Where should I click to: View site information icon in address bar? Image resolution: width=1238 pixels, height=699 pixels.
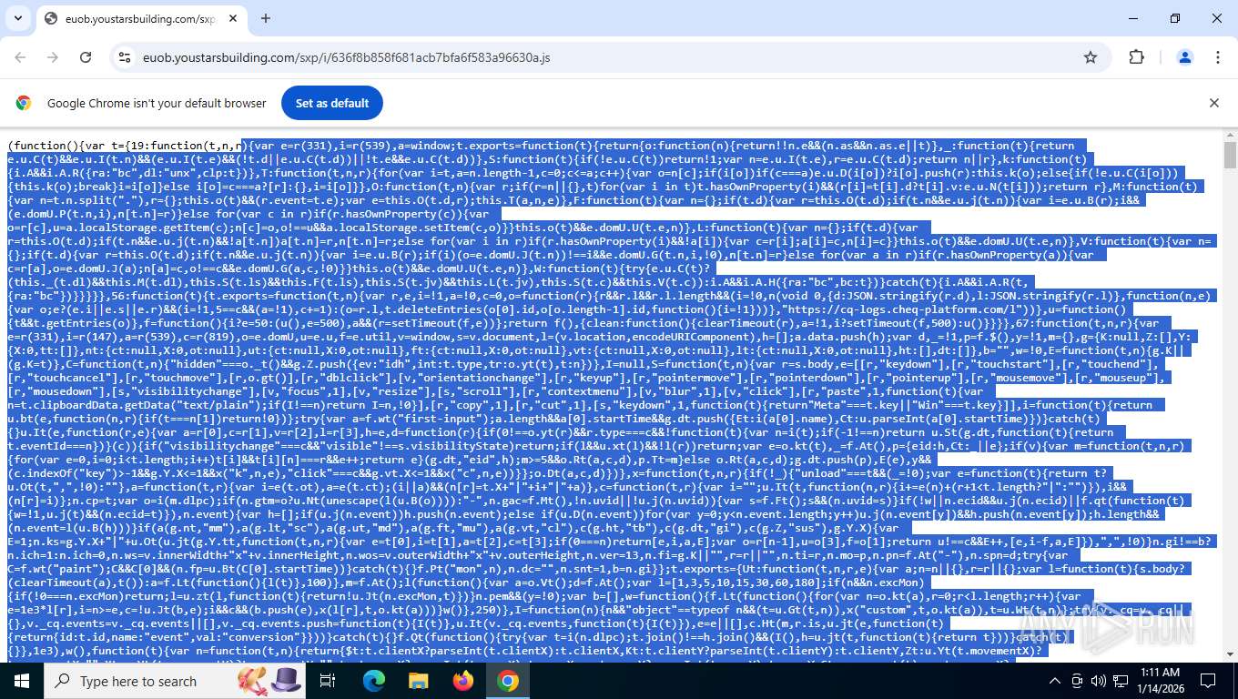pos(126,57)
